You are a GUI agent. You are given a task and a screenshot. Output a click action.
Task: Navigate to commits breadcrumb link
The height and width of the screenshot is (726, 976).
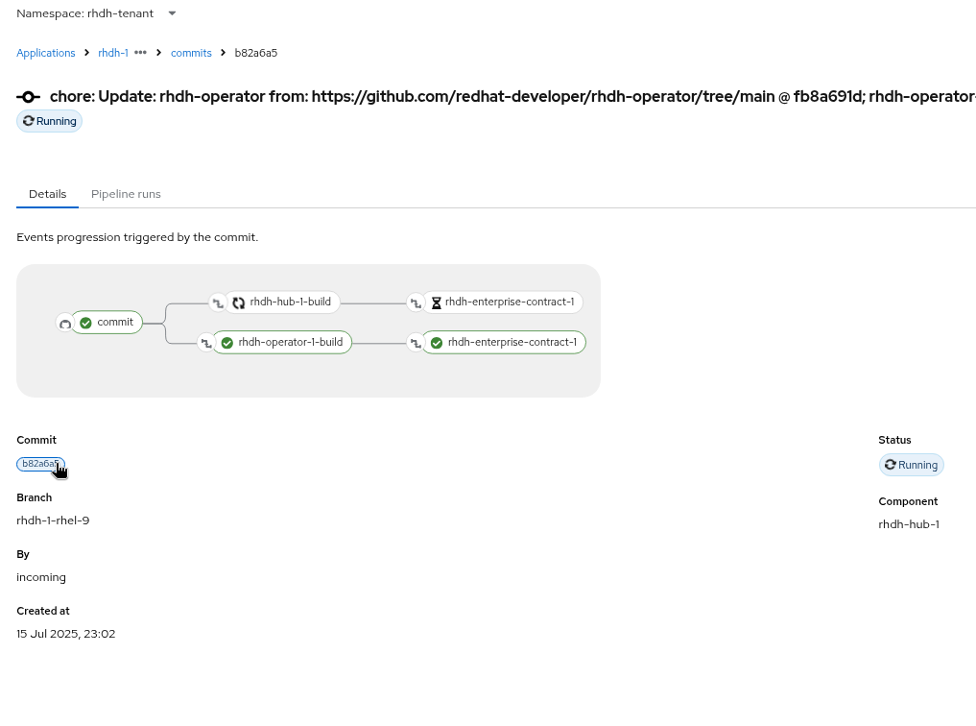point(191,53)
